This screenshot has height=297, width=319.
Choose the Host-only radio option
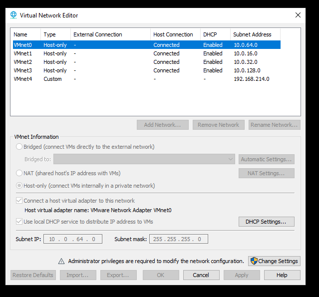(x=19, y=186)
